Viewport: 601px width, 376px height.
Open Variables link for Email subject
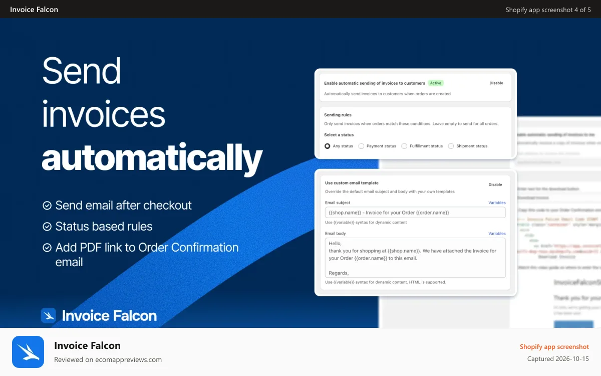(x=497, y=203)
